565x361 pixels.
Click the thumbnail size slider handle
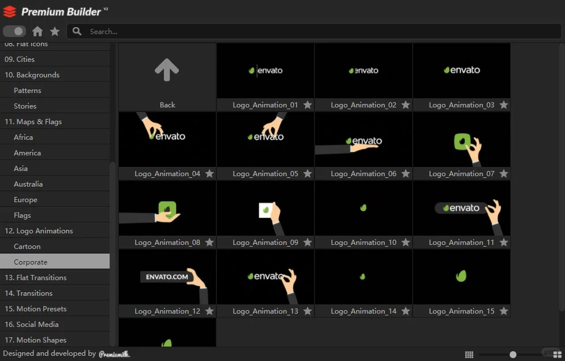coord(512,355)
